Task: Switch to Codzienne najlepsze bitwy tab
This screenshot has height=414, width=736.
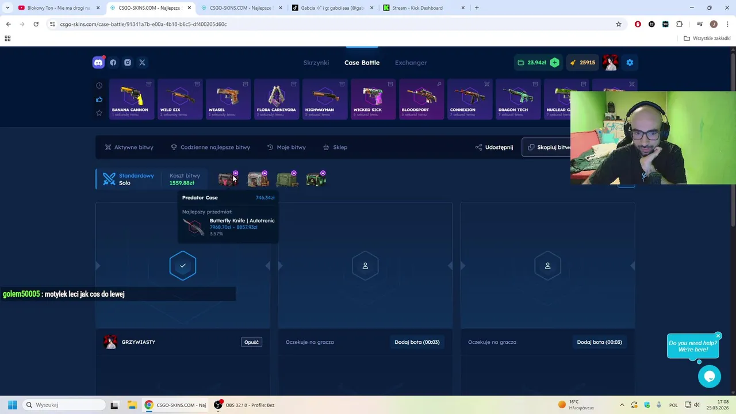Action: click(x=210, y=147)
